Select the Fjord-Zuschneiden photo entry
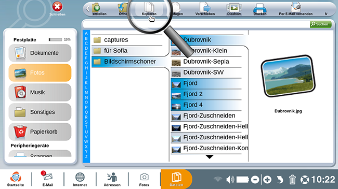This screenshot has height=189, width=338. coord(206,116)
